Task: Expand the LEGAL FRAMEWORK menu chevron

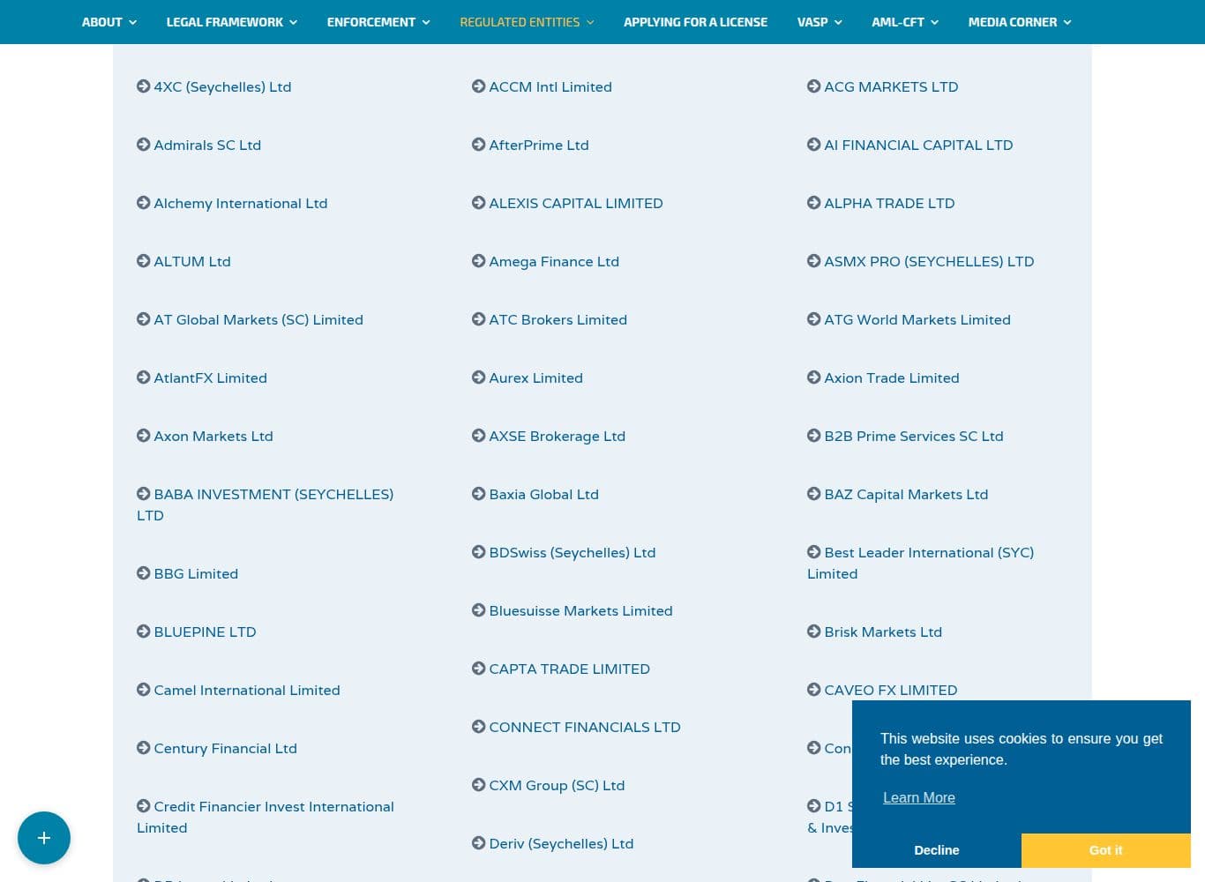Action: pos(293,22)
